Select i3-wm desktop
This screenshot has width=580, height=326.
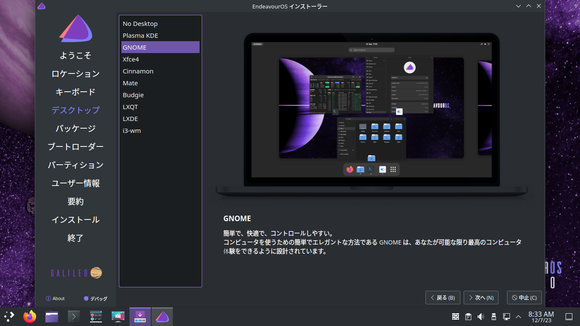160,131
